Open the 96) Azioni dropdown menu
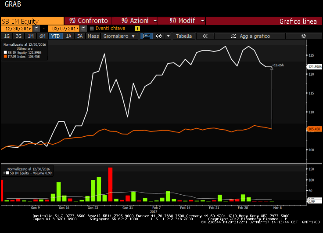Image resolution: width=323 pixels, height=233 pixels. [x=134, y=21]
